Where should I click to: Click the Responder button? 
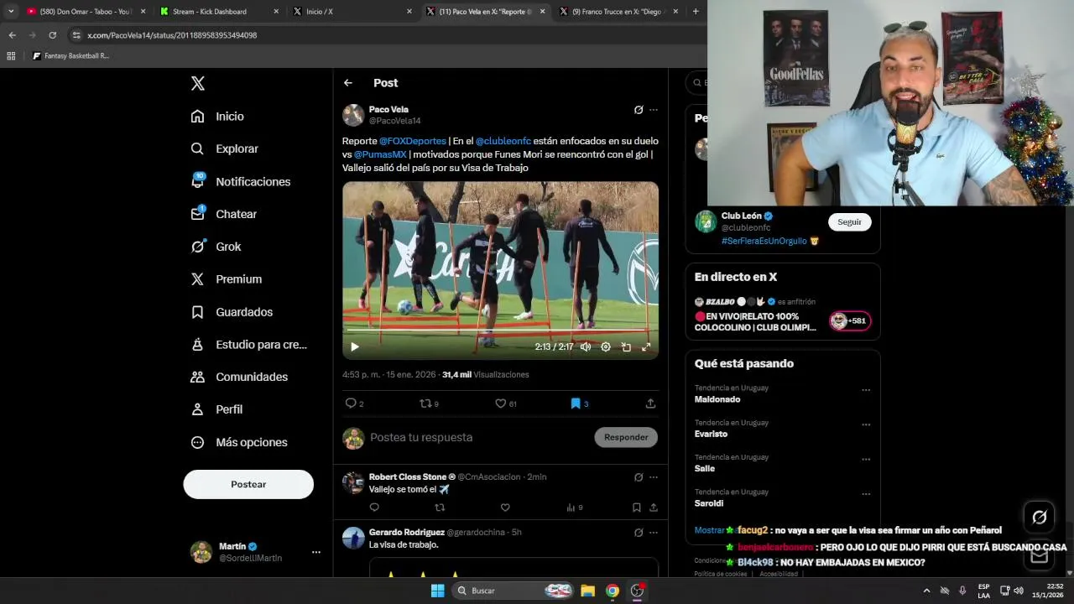626,437
